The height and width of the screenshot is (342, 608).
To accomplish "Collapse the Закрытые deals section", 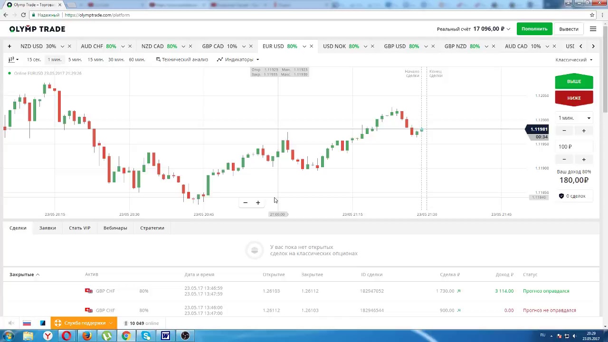I will pos(24,275).
